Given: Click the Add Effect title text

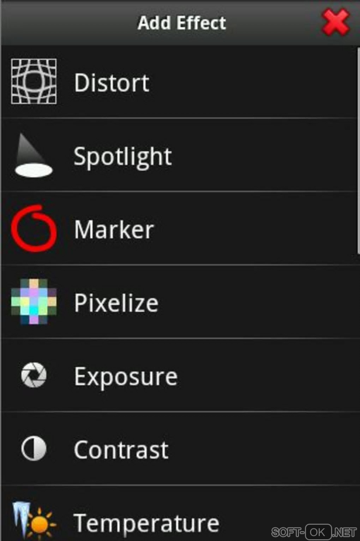Looking at the screenshot, I should 181,23.
